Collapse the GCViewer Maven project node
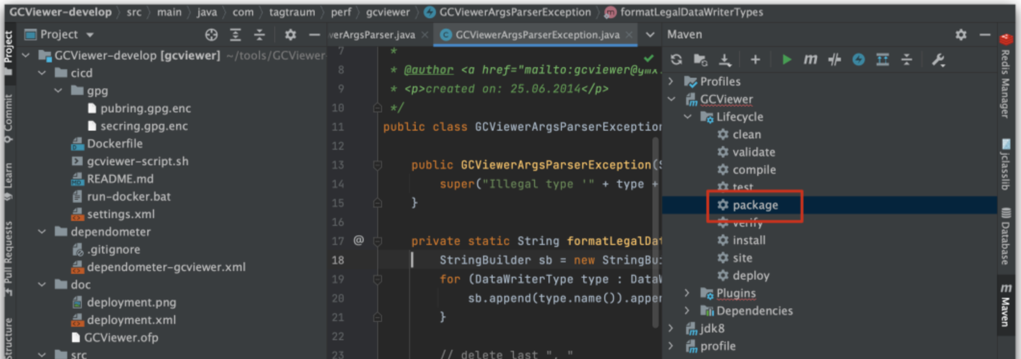 671,99
